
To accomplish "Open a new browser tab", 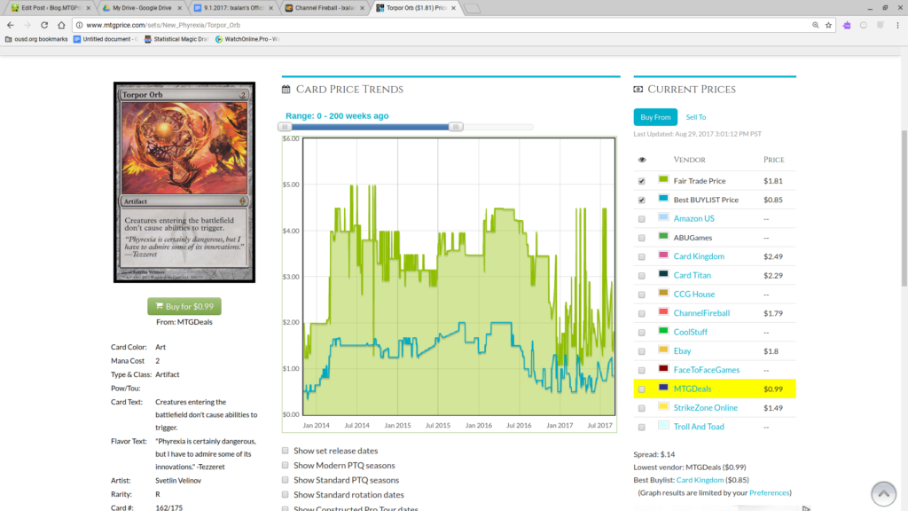I will [473, 8].
